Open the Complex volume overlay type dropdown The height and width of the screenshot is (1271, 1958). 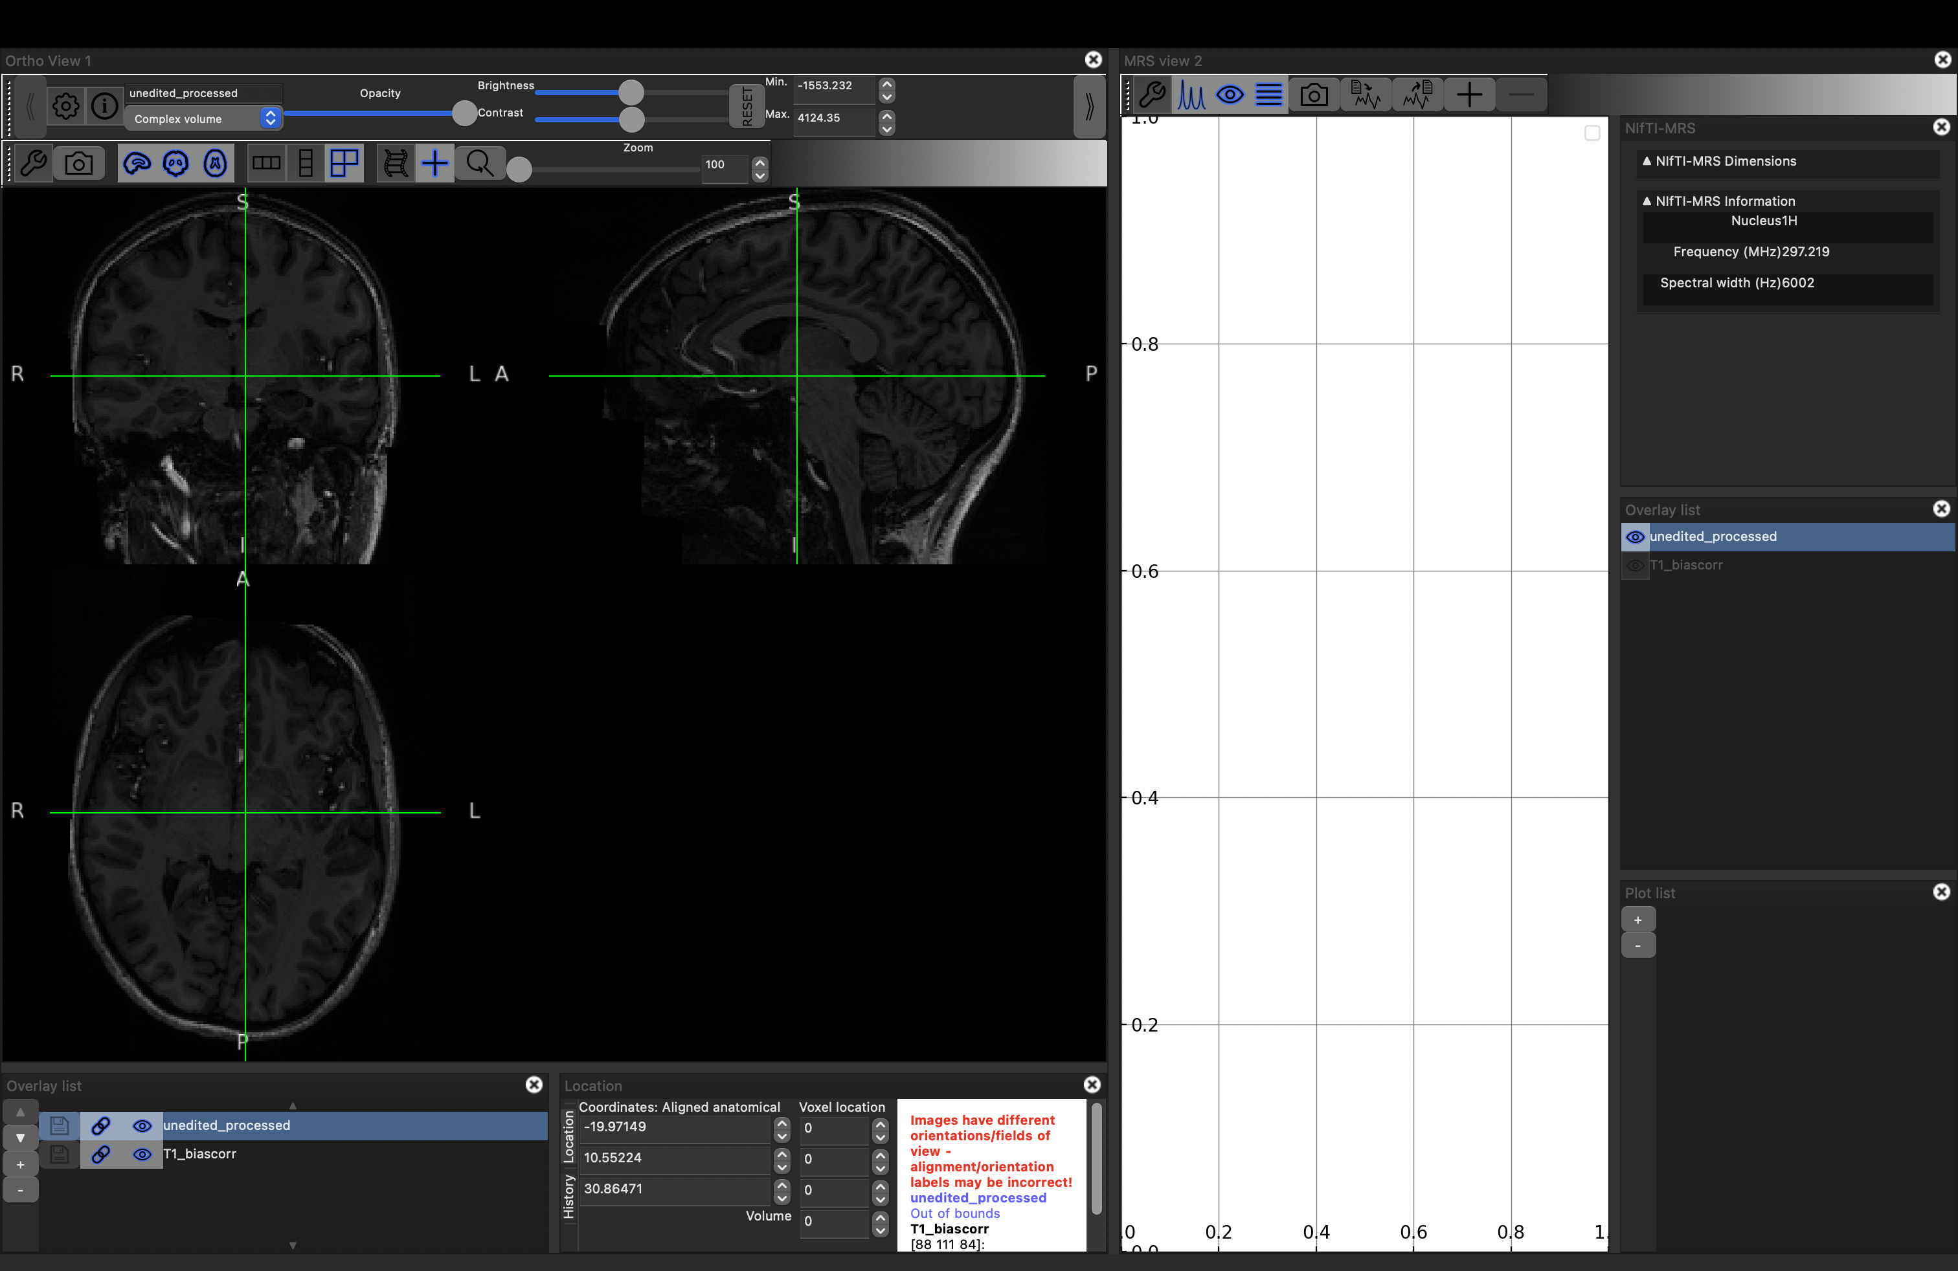[x=203, y=118]
